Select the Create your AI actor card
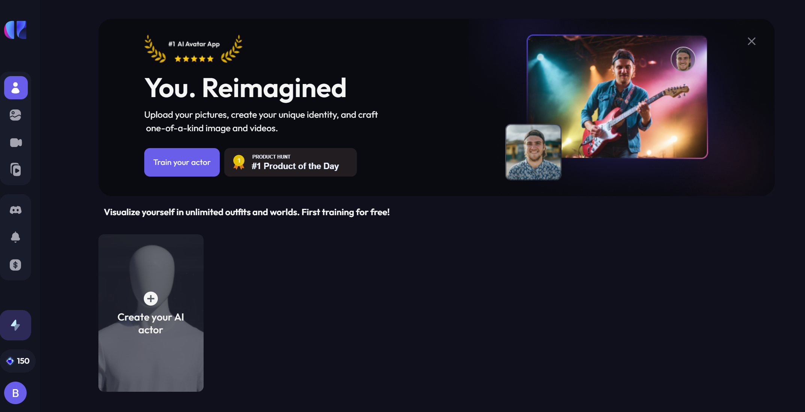Viewport: 805px width, 412px height. tap(151, 313)
